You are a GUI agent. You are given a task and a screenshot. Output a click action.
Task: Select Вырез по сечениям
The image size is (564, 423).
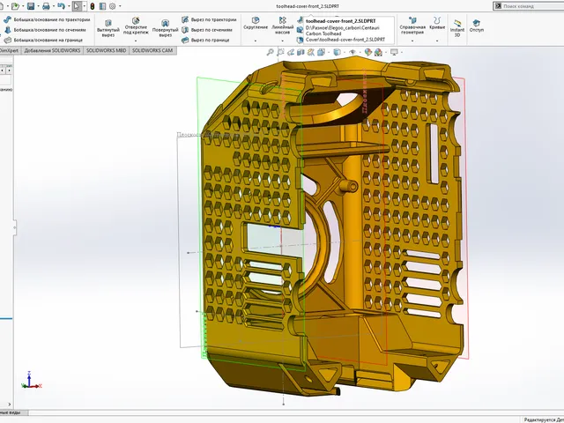click(x=207, y=30)
